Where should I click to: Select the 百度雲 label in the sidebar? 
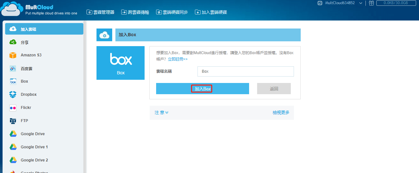point(27,69)
